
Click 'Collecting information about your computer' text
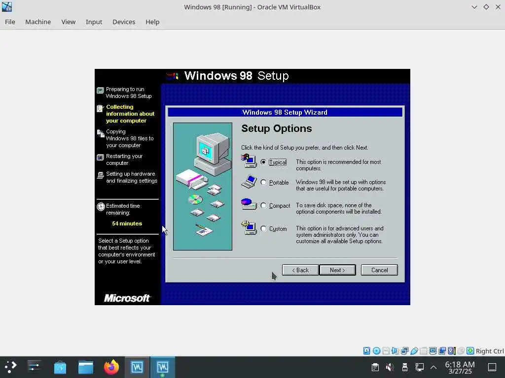(130, 114)
